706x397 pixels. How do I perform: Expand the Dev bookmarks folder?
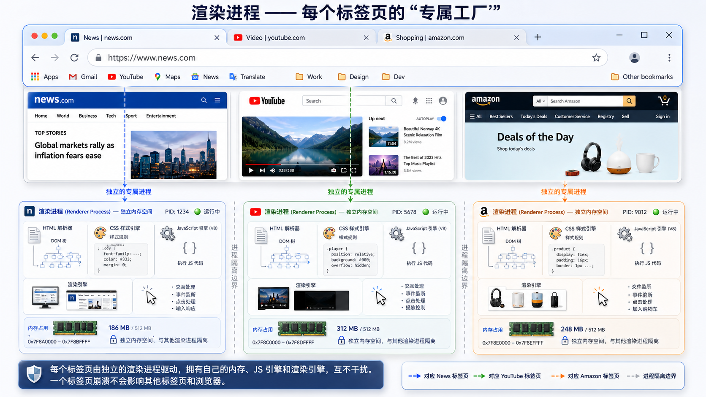(x=393, y=77)
